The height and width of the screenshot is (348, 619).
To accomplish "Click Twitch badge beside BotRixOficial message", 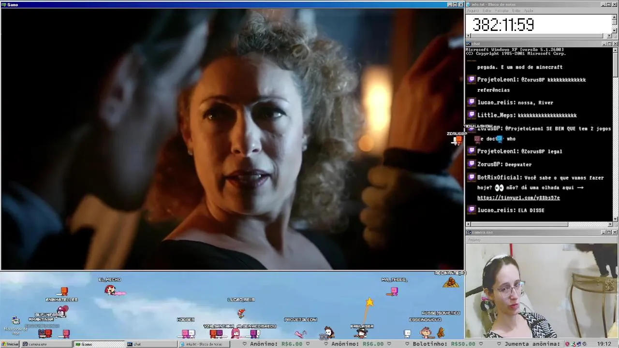I will [472, 177].
